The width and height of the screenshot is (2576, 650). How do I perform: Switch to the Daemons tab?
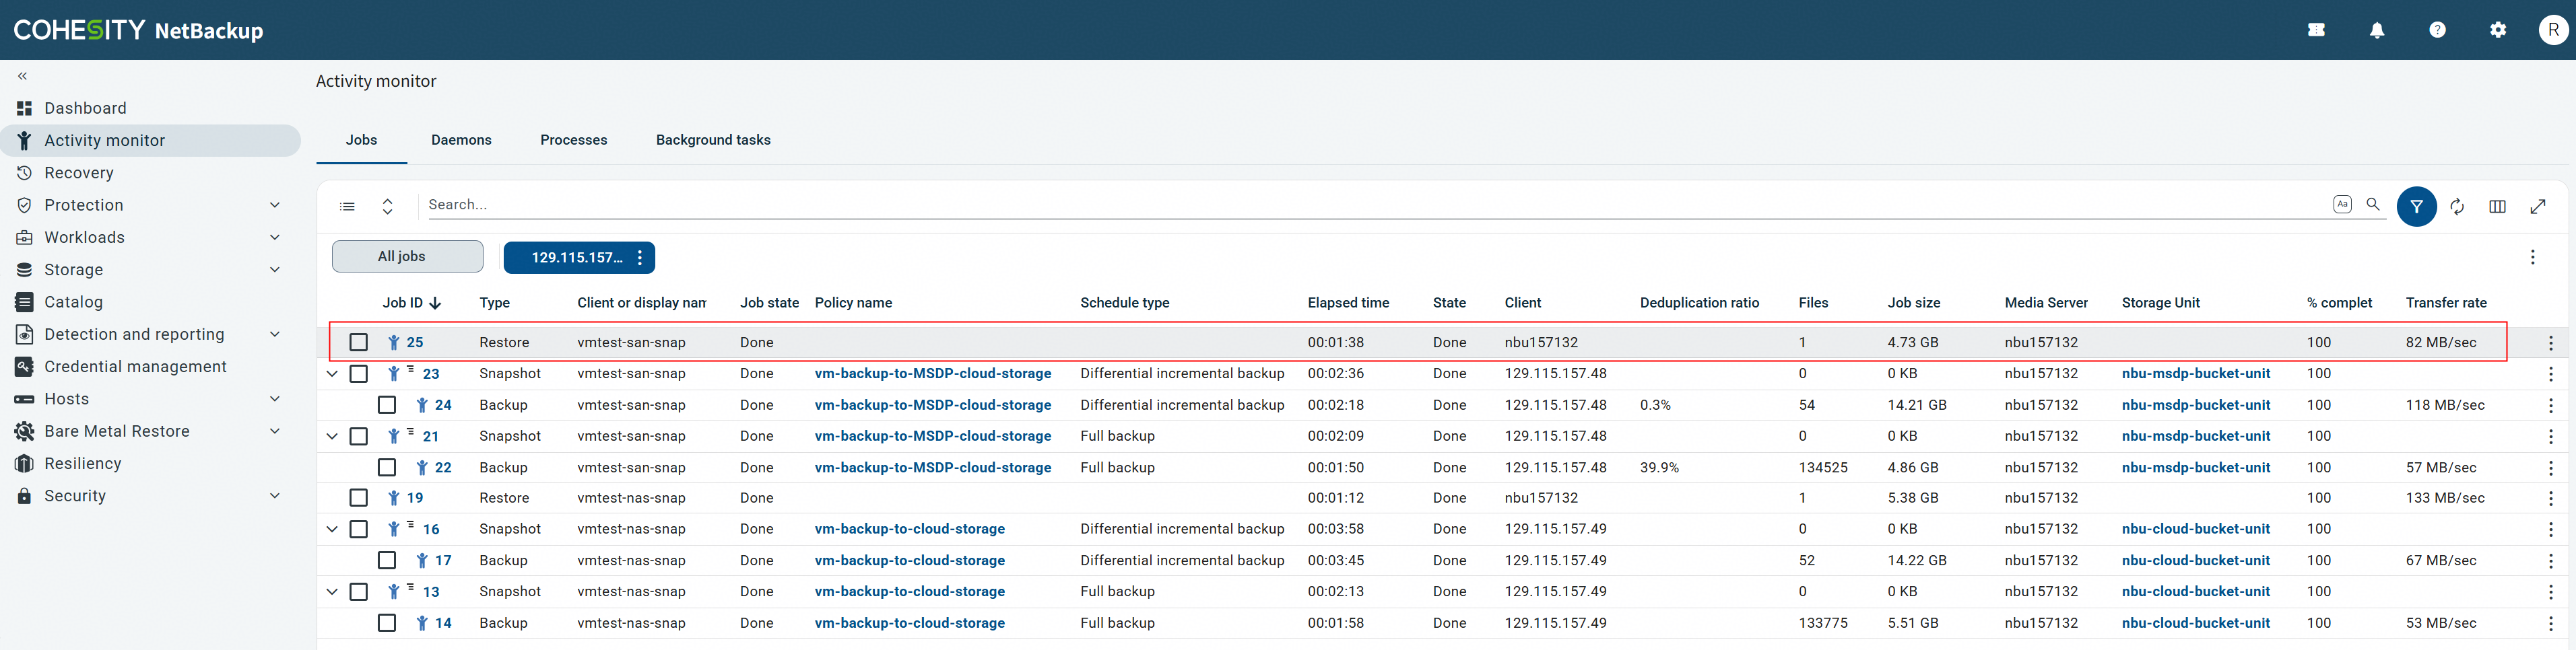click(461, 140)
